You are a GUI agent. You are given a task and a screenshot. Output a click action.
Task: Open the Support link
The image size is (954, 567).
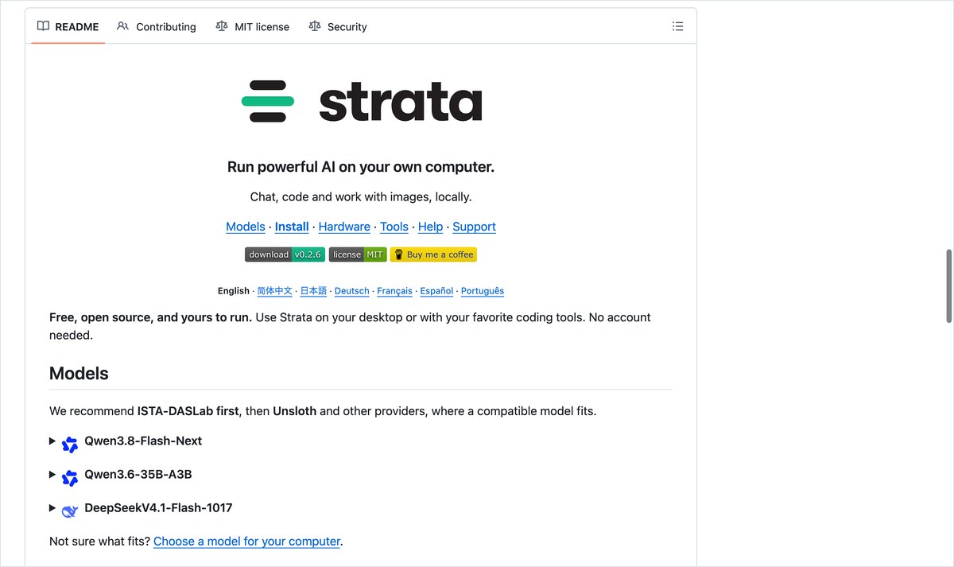point(475,227)
